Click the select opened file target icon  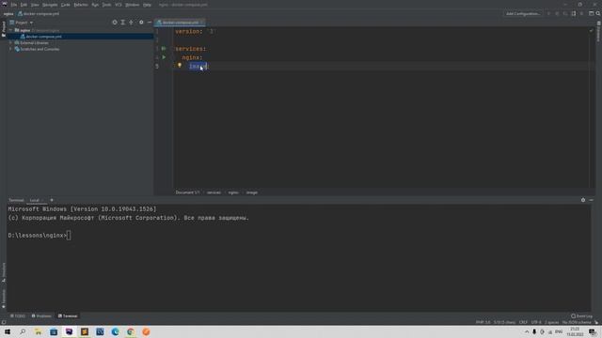(115, 23)
